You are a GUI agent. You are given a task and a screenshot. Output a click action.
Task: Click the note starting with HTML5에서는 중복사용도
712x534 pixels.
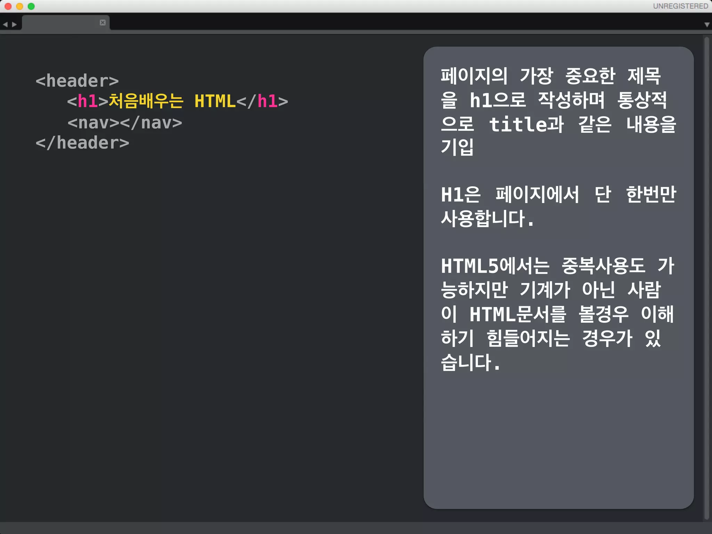tap(558, 314)
